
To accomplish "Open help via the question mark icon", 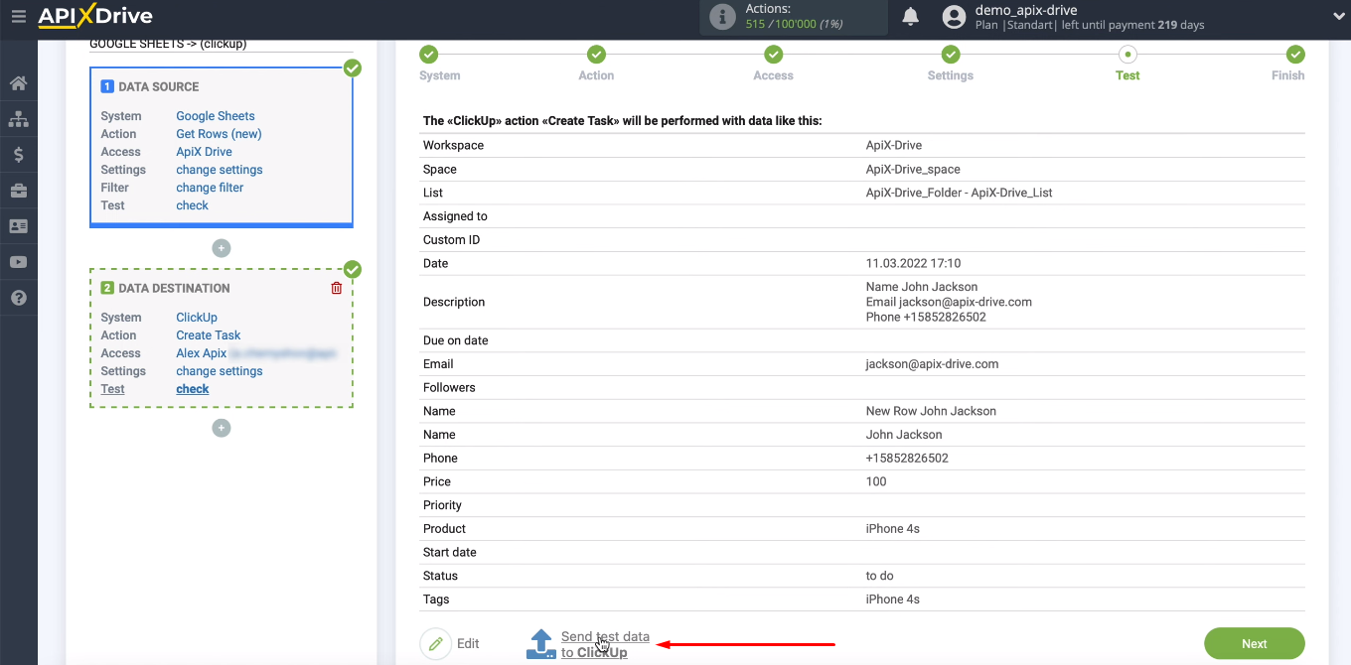I will (20, 297).
